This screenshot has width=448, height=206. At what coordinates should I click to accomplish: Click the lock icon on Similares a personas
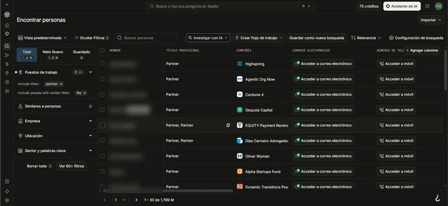pyautogui.click(x=90, y=106)
